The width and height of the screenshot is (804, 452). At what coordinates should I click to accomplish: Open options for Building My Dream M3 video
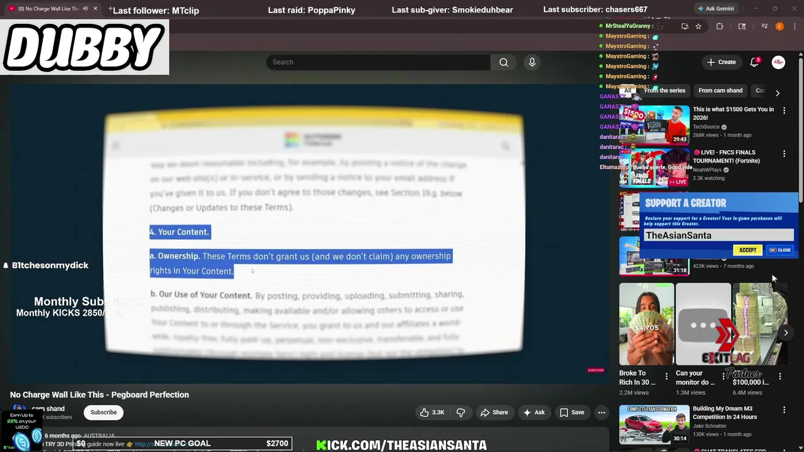click(x=784, y=410)
